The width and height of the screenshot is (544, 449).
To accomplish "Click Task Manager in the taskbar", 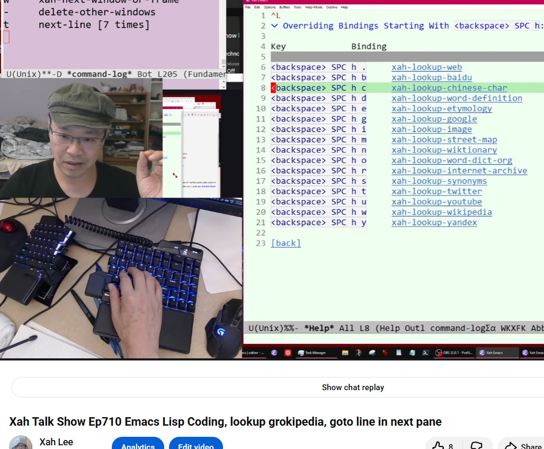I will pos(311,353).
